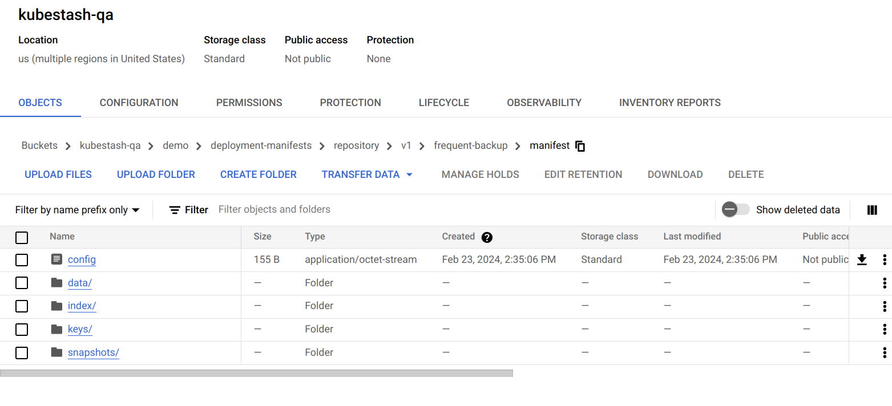Open the config object link
Viewport: 892px width, 406px height.
pyautogui.click(x=82, y=259)
